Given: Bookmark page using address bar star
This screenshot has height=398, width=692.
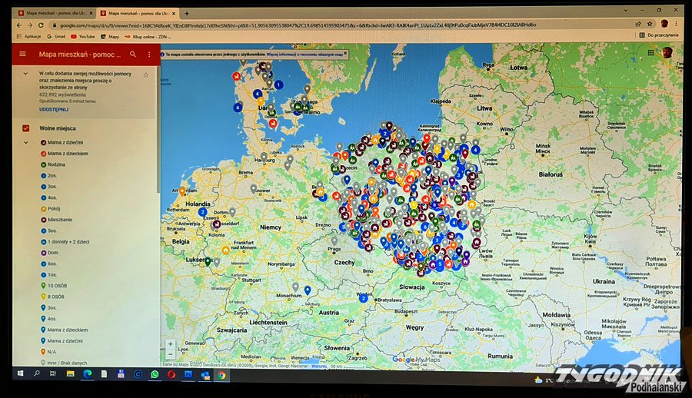Looking at the screenshot, I should 651,25.
